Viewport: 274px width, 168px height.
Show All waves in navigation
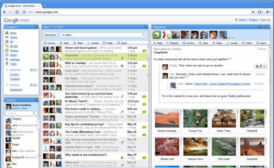pyautogui.click(x=12, y=42)
